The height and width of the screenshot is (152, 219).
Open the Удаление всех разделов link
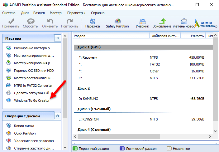point(34,141)
